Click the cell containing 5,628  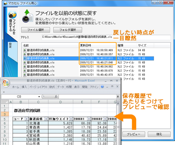tap(61, 123)
